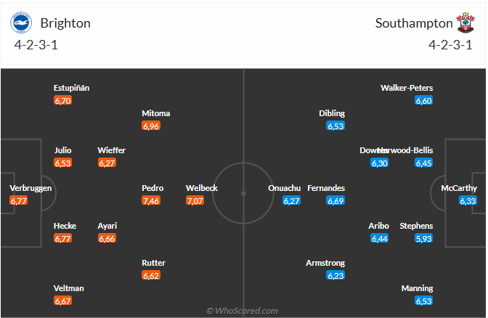This screenshot has height=318, width=488.
Task: Open the Southampton team name link
Action: point(413,23)
